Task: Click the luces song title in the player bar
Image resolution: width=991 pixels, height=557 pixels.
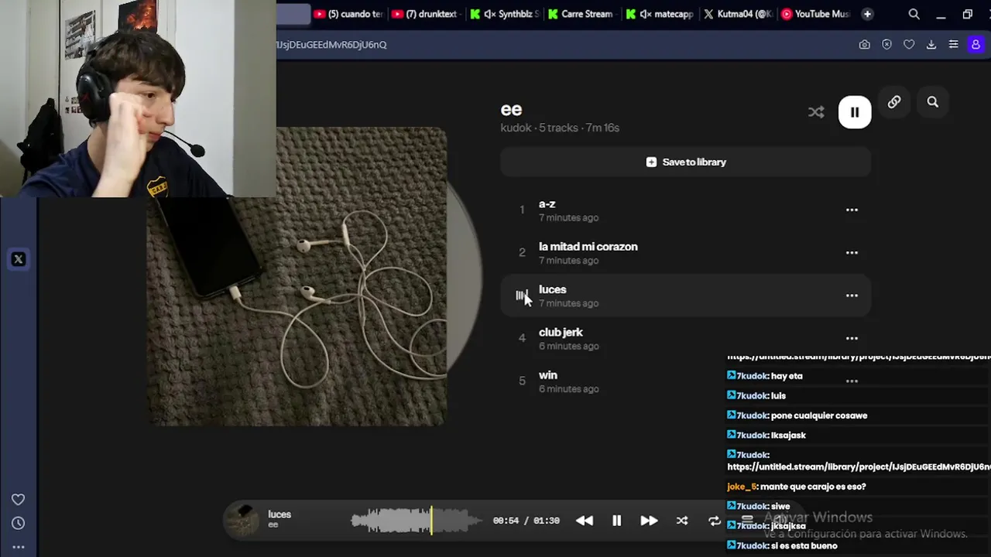Action: (x=279, y=514)
